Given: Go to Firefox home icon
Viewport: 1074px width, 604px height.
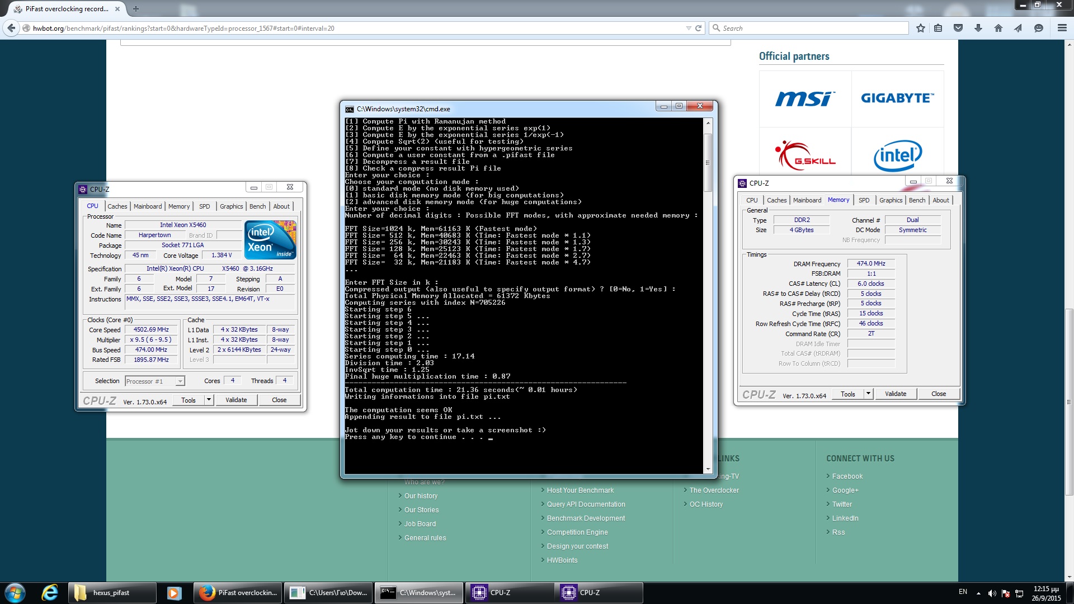Looking at the screenshot, I should click(998, 28).
